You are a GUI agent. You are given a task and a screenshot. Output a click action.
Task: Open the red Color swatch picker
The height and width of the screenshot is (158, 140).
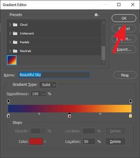click(x=36, y=141)
